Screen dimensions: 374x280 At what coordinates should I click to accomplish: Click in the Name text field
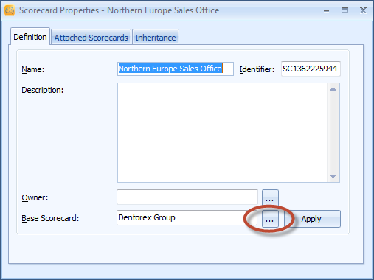[x=176, y=69]
